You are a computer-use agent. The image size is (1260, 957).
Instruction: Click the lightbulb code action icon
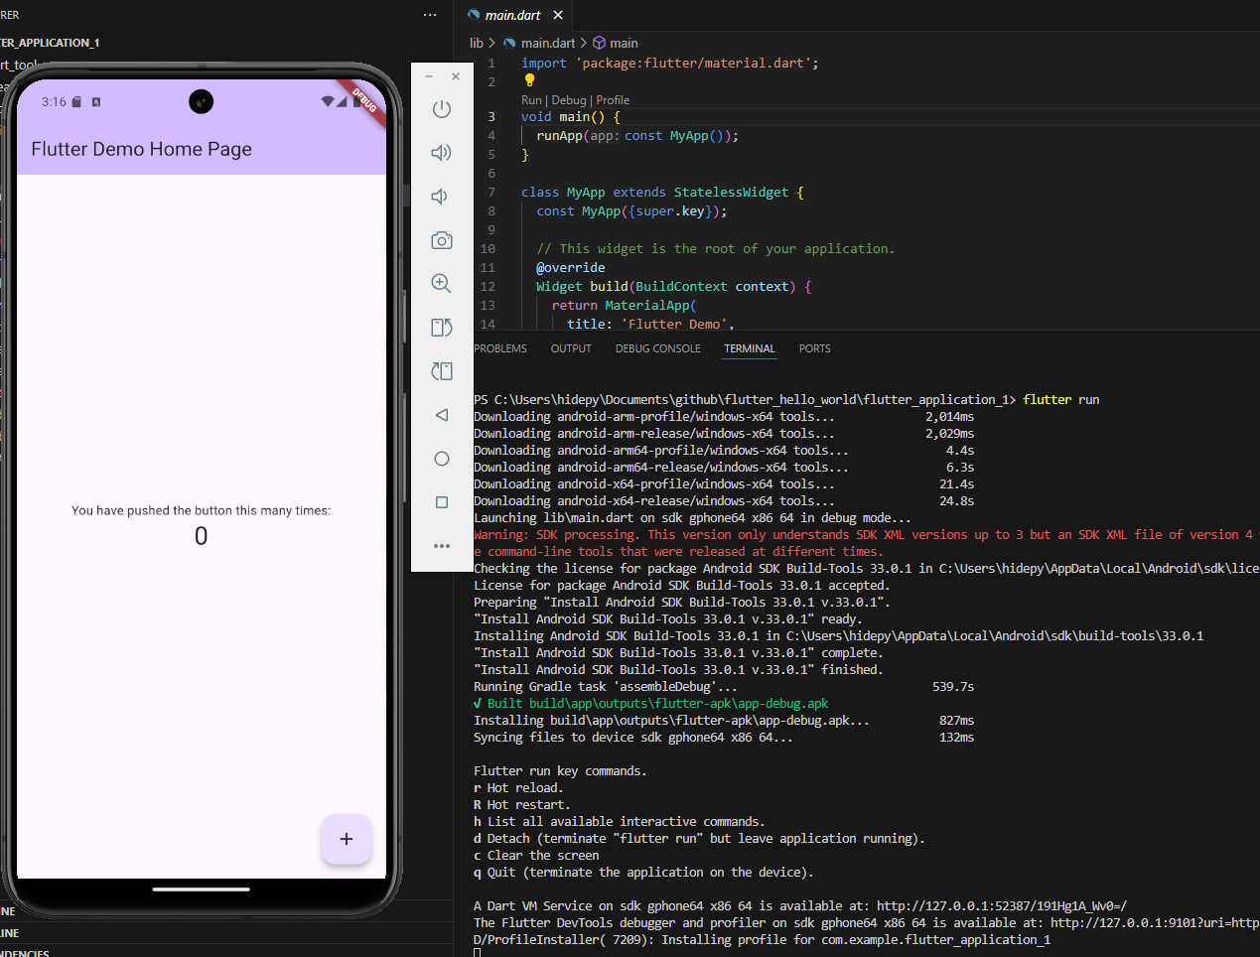coord(529,80)
